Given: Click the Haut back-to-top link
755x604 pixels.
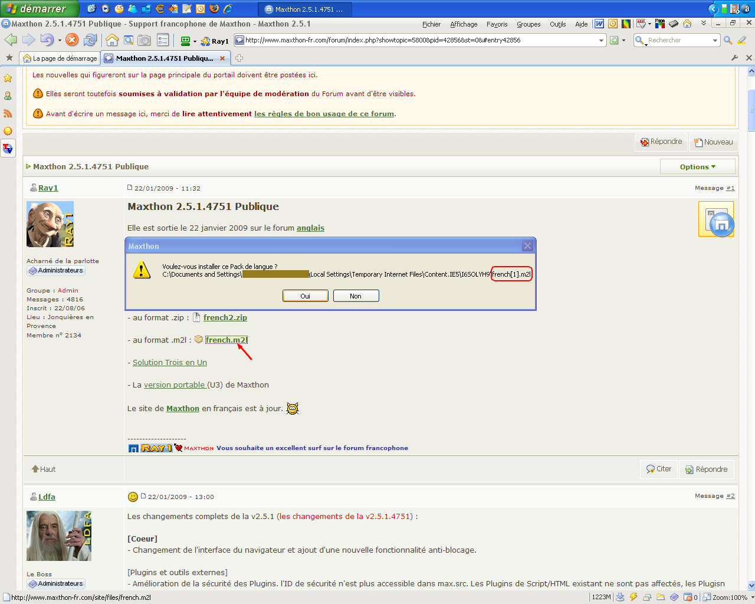Looking at the screenshot, I should click(x=44, y=470).
